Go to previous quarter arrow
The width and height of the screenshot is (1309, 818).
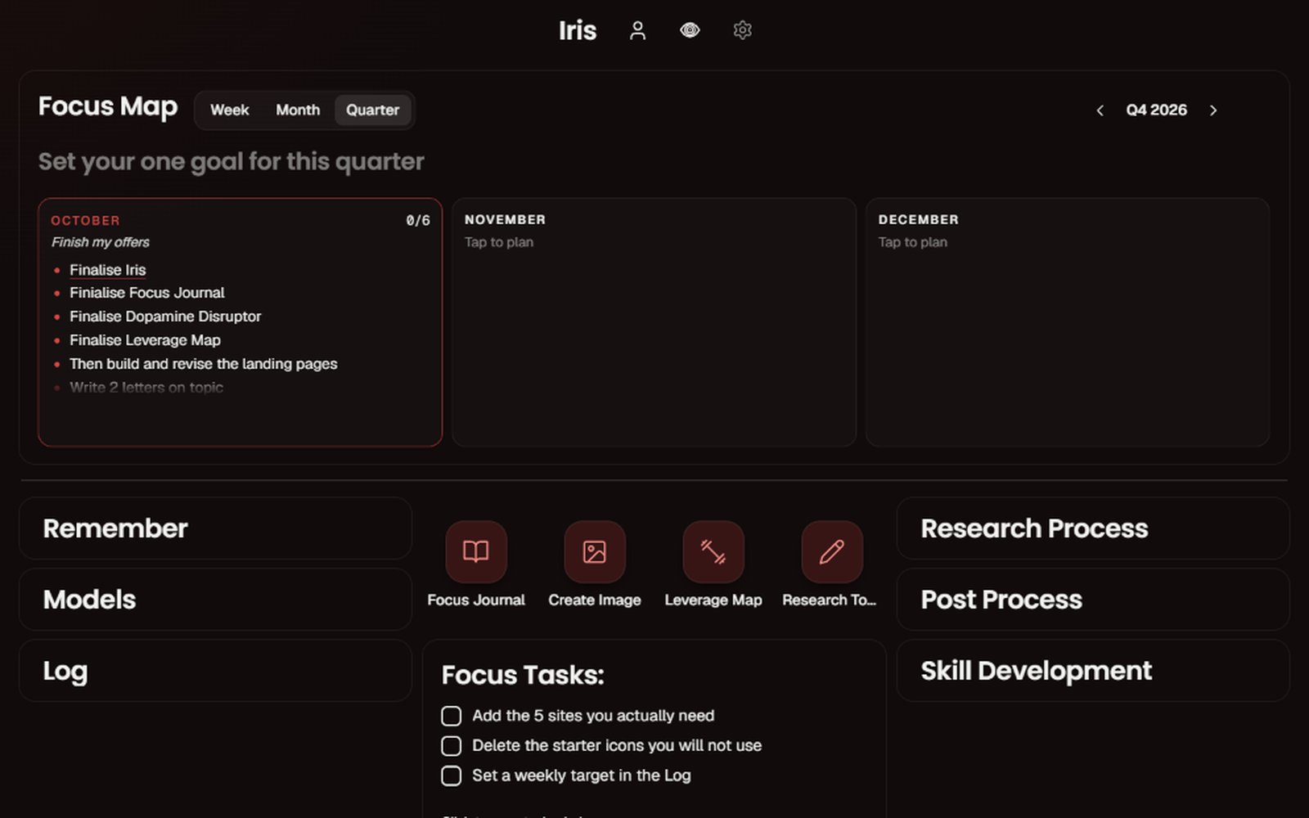[x=1100, y=110]
